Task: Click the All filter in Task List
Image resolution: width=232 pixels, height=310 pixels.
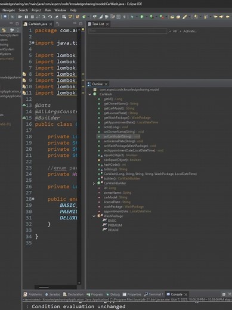Action: click(x=175, y=31)
